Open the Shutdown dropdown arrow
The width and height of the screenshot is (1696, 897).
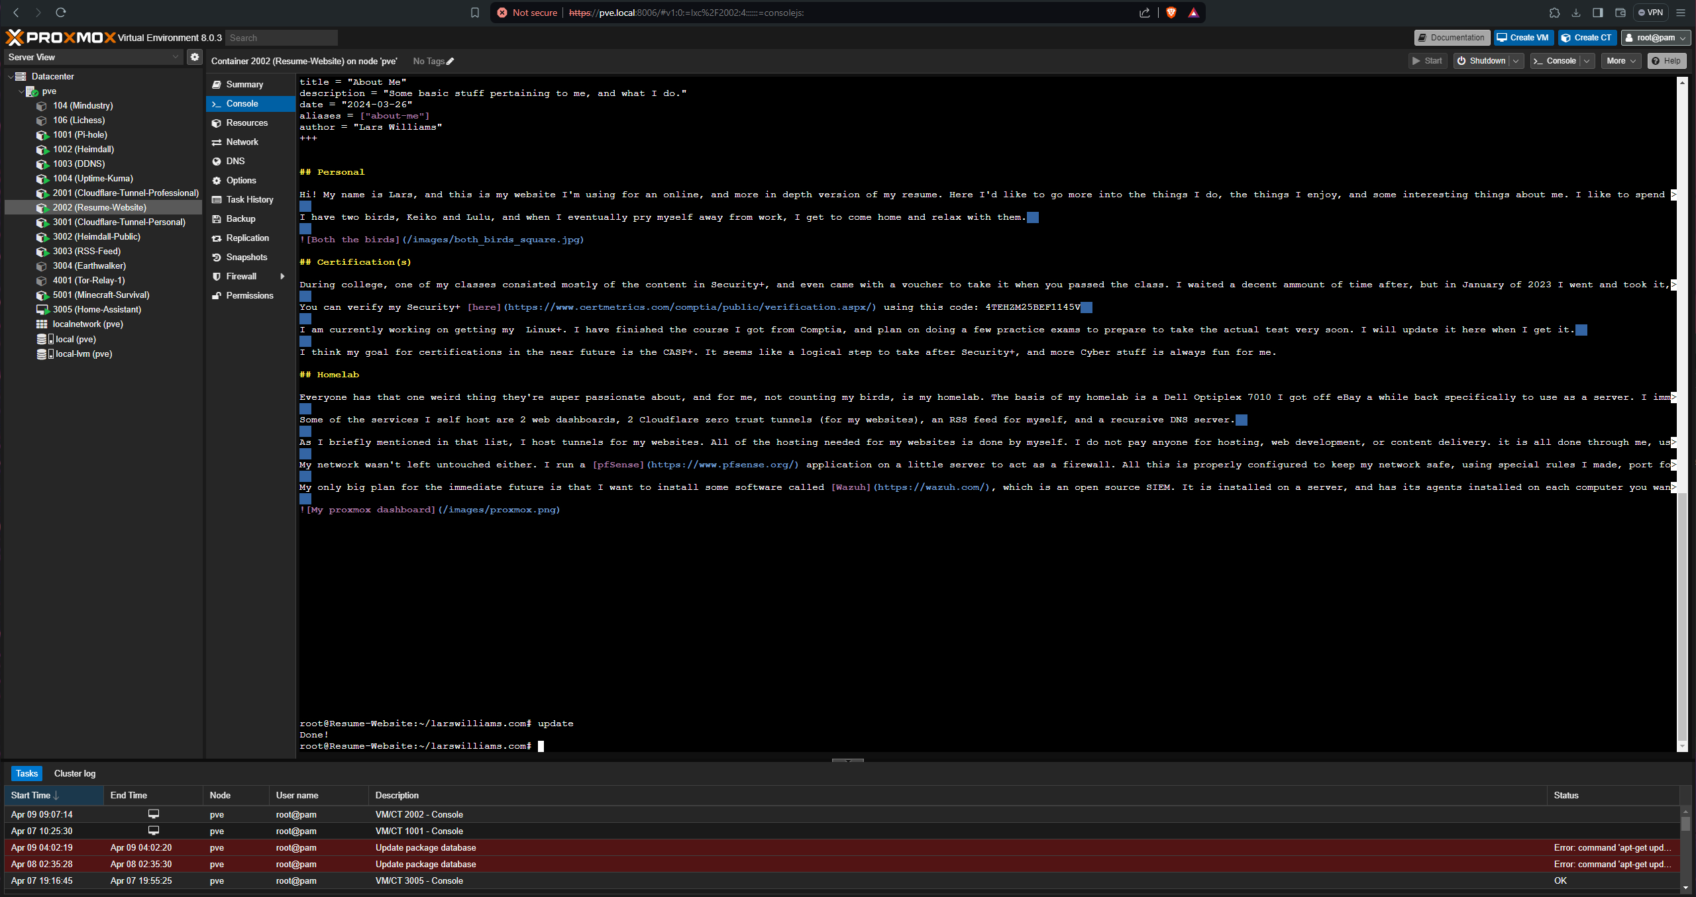point(1516,61)
